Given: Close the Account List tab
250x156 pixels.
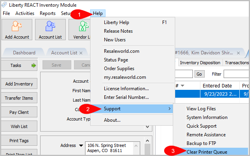Looking at the screenshot, I should [81, 53].
